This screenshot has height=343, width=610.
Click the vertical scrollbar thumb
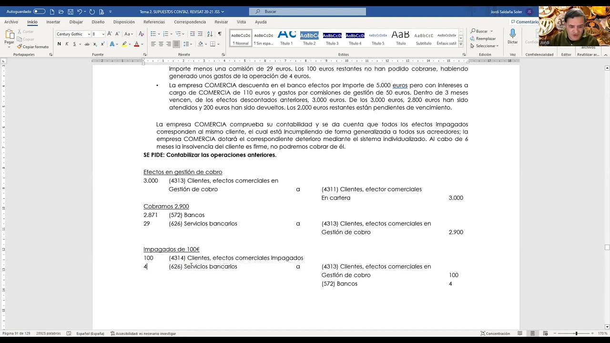tap(607, 247)
